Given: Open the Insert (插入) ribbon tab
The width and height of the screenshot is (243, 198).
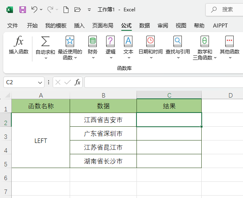Looking at the screenshot, I should [x=79, y=26].
